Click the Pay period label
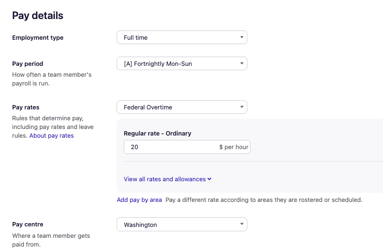Viewport: 383px width, 252px height. click(28, 64)
